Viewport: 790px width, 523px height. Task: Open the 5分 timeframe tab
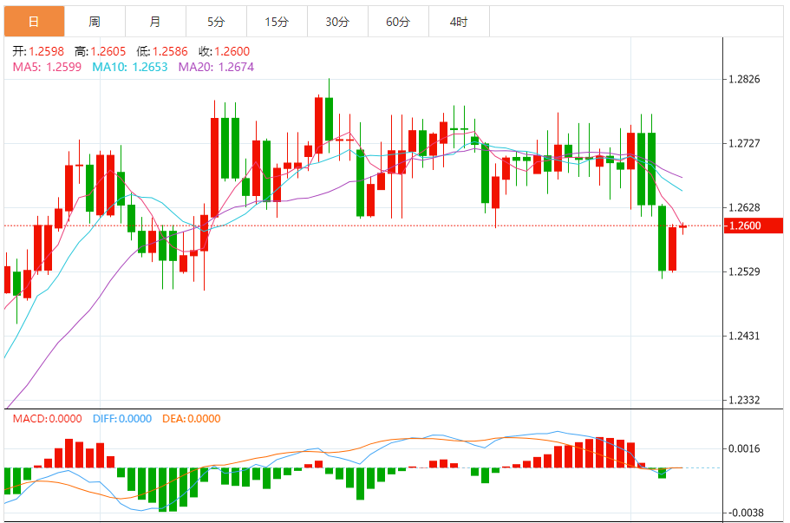coord(216,22)
